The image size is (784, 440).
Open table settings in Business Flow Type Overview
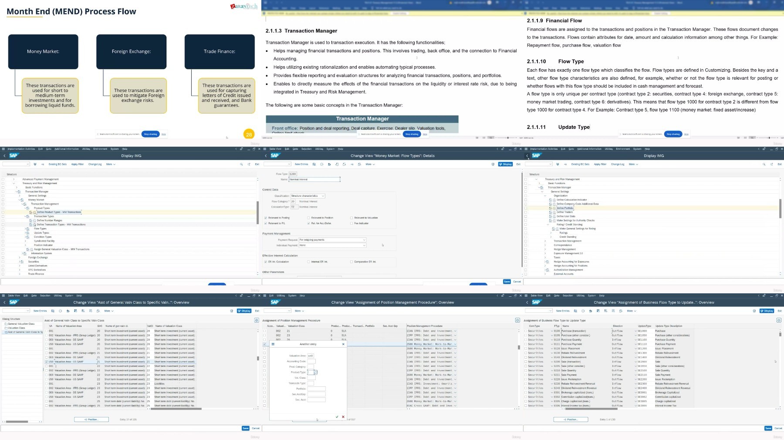(779, 320)
